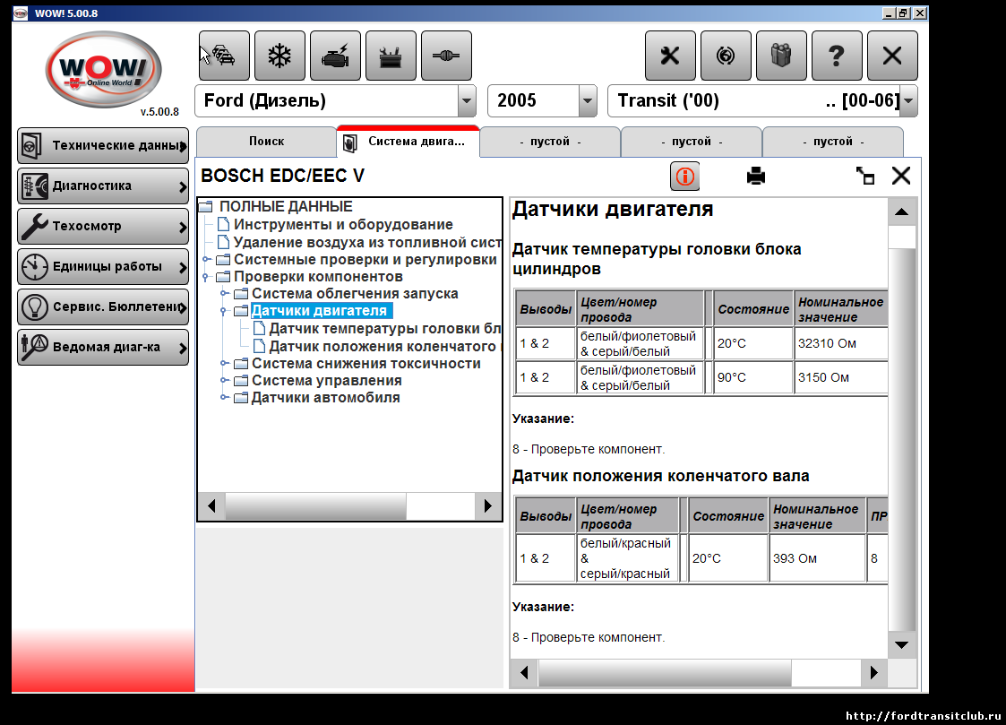Select highlighted Датчики двигателя label in tree
Image resolution: width=1006 pixels, height=725 pixels.
tap(321, 311)
